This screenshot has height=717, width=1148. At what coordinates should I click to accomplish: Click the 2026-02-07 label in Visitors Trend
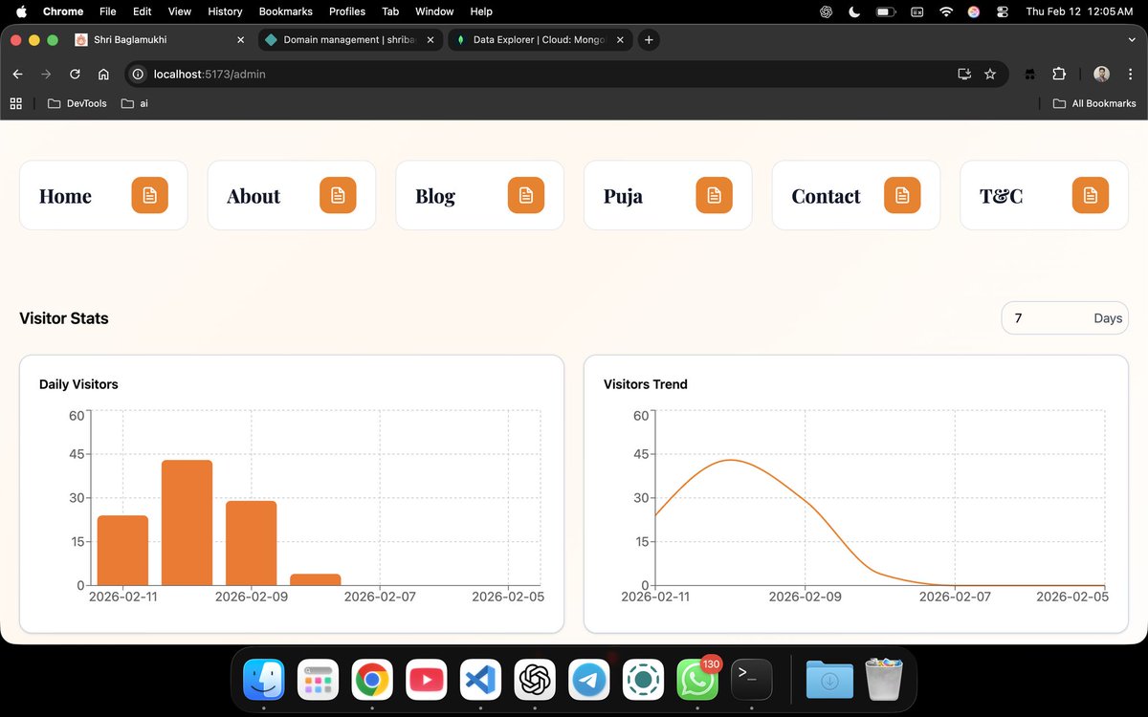955,597
